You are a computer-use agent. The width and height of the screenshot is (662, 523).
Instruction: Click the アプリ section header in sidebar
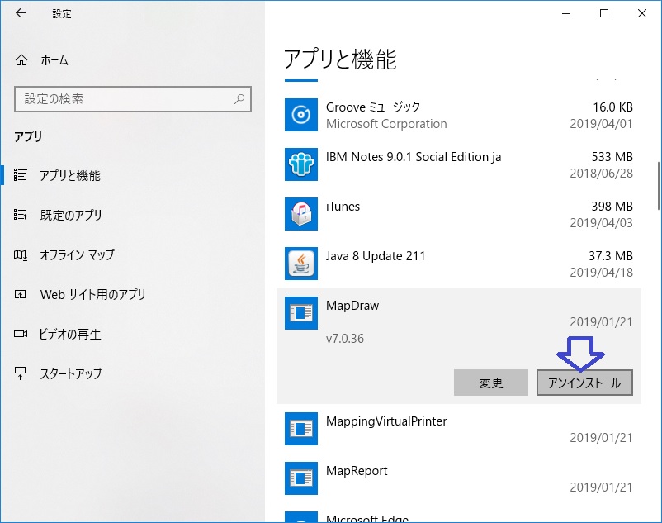(28, 136)
